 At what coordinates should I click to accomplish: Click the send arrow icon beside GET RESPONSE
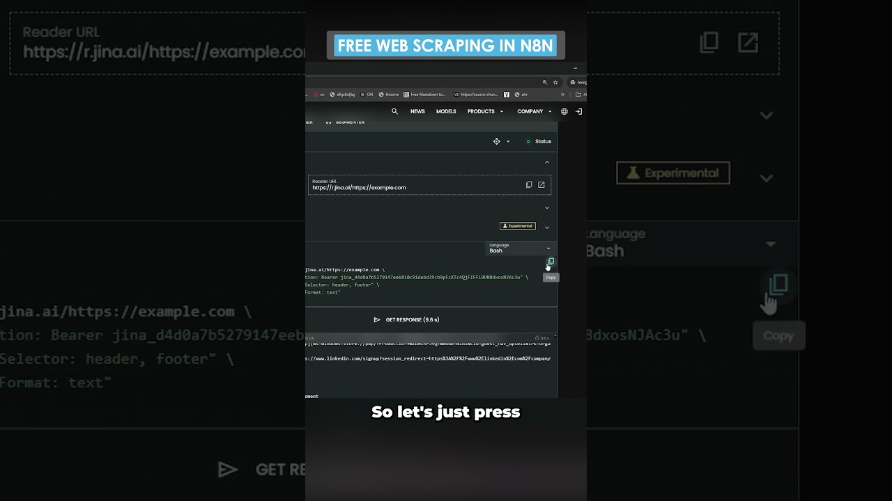click(x=377, y=319)
